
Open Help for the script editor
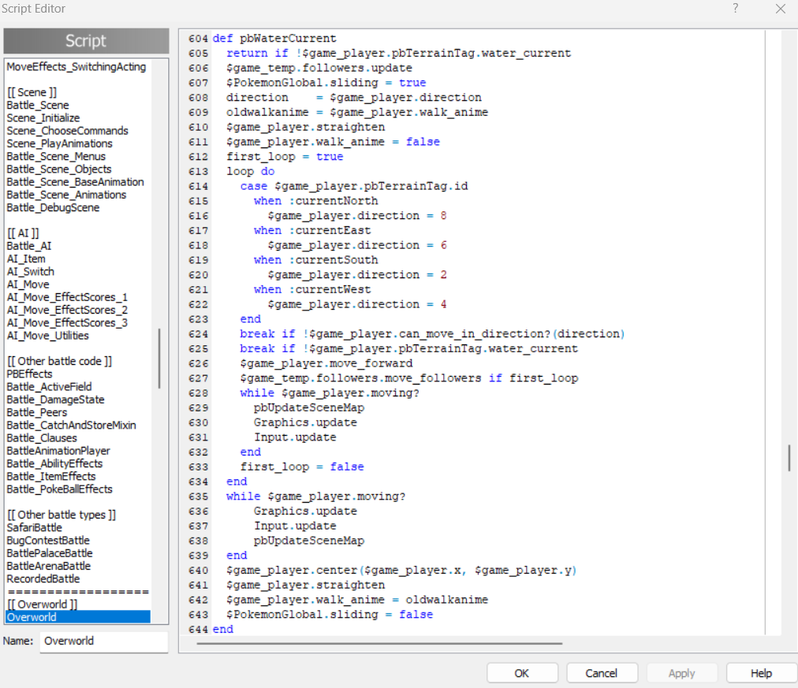pyautogui.click(x=761, y=673)
